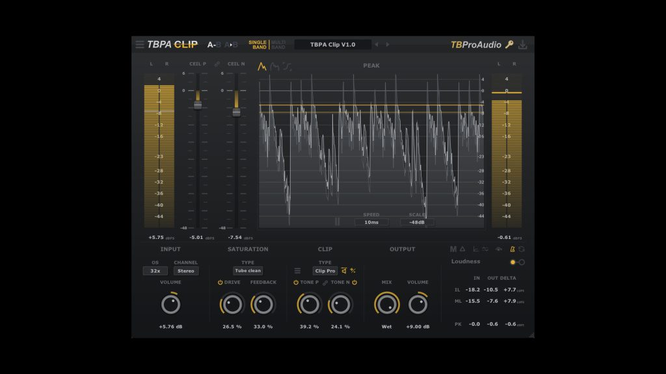Click the TBPA Clip V1.0 preset name field
This screenshot has width=666, height=374.
tap(333, 44)
